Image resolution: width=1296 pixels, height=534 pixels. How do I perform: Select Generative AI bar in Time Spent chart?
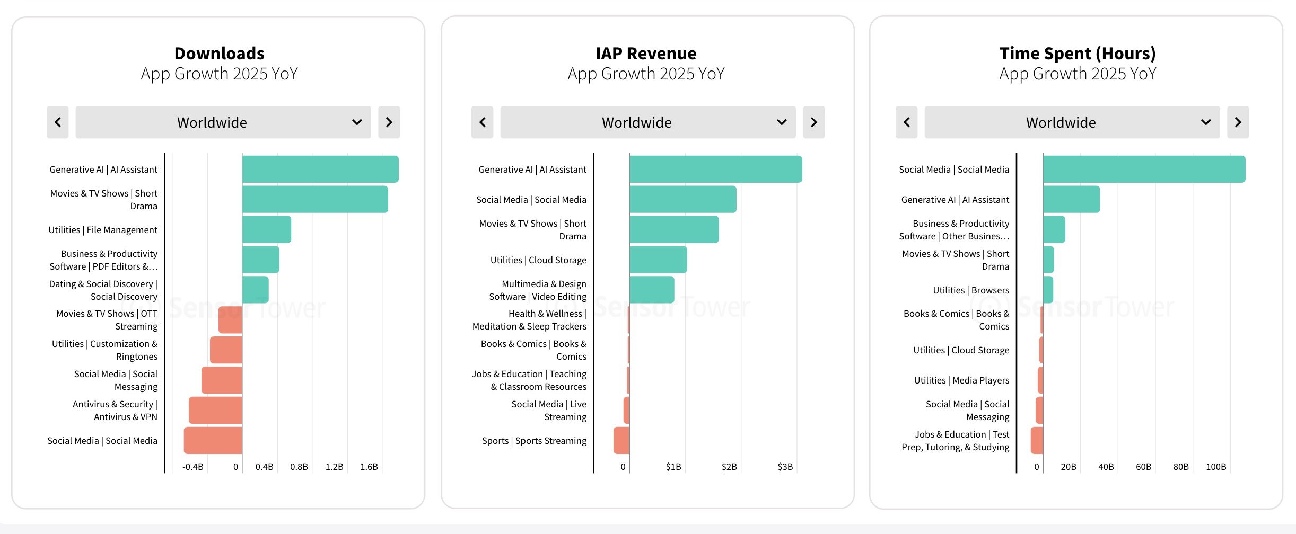coord(1071,199)
